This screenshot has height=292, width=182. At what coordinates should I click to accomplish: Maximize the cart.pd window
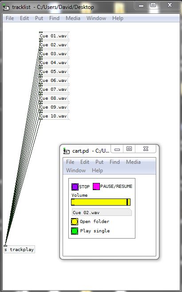coord(129,149)
